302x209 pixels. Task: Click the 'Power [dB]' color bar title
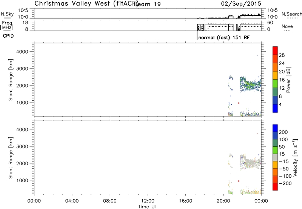coord(288,80)
